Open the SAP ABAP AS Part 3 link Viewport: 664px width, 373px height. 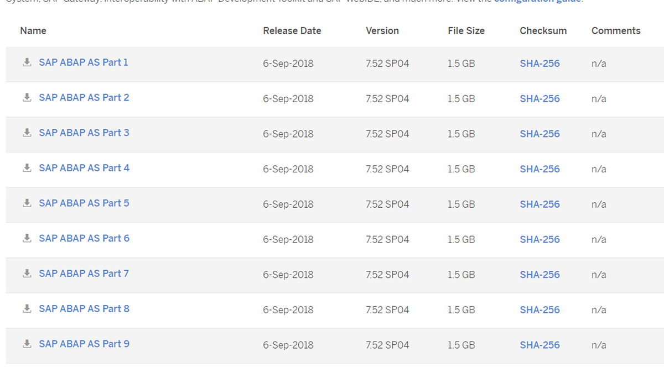coord(84,133)
